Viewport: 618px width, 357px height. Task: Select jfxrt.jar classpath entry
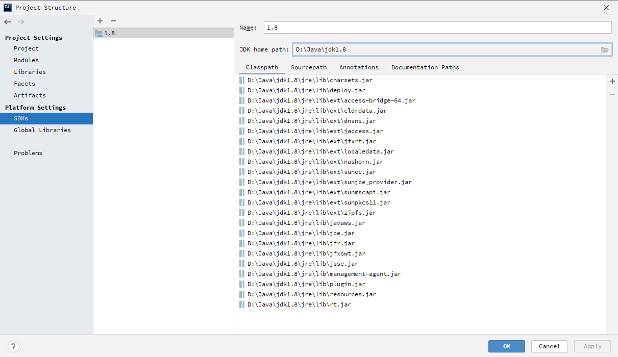click(x=420, y=141)
